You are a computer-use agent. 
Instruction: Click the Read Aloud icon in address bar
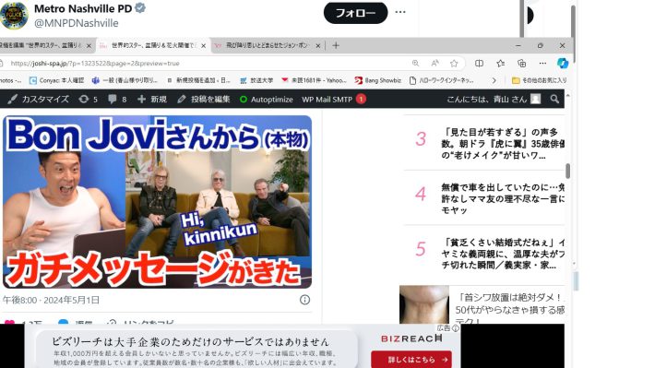435,64
